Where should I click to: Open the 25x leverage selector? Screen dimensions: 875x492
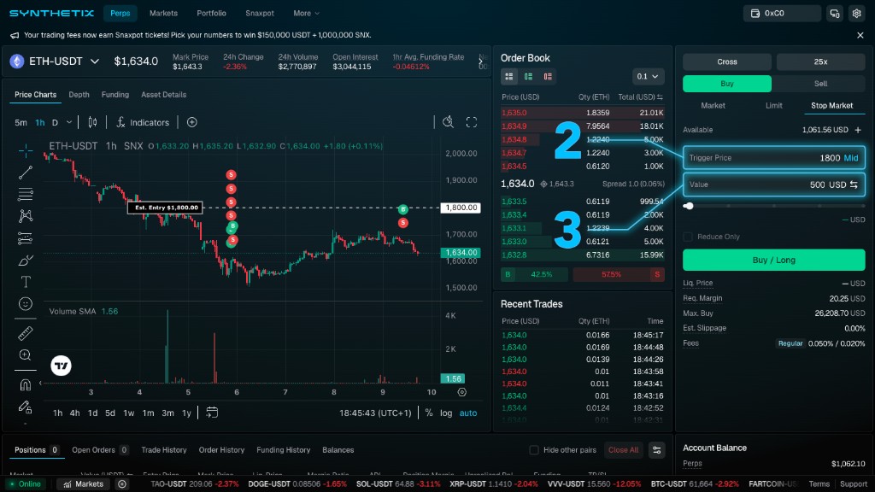[821, 61]
